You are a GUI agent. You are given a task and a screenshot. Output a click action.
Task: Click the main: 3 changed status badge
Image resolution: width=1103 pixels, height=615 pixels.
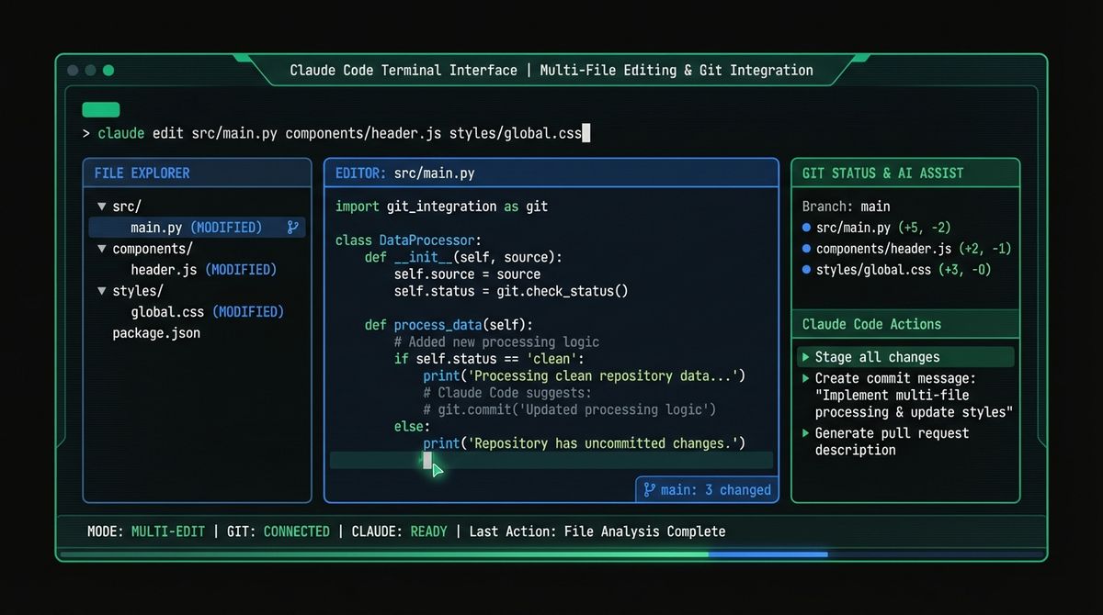point(707,490)
